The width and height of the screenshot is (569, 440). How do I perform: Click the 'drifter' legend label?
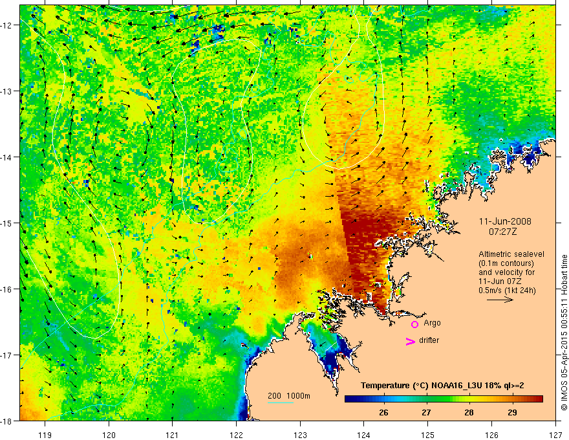[x=429, y=340]
